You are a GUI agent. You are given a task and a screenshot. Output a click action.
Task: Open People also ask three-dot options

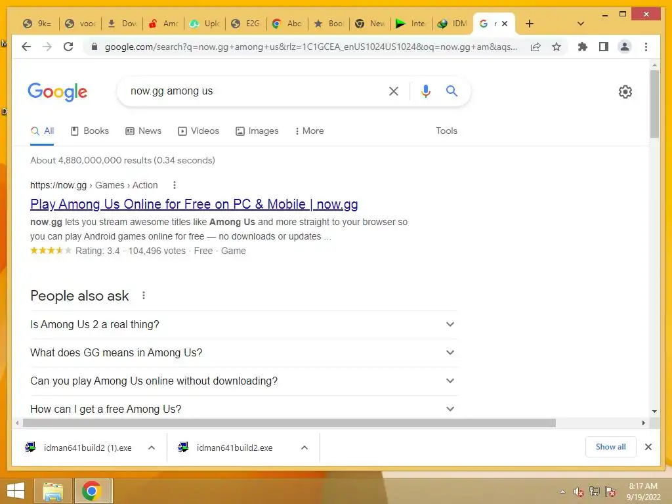pos(144,296)
